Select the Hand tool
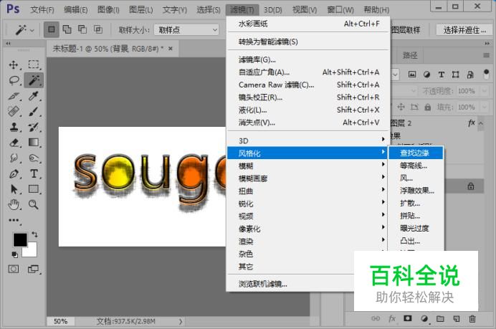The height and width of the screenshot is (329, 496). (14, 205)
